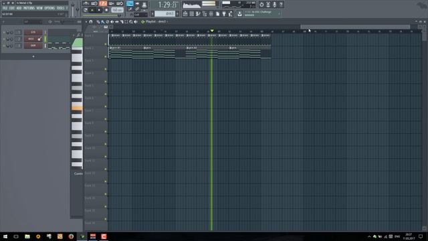Open the news panel DSC Challenge item
Screen dimensions: 428x241
tap(262, 13)
